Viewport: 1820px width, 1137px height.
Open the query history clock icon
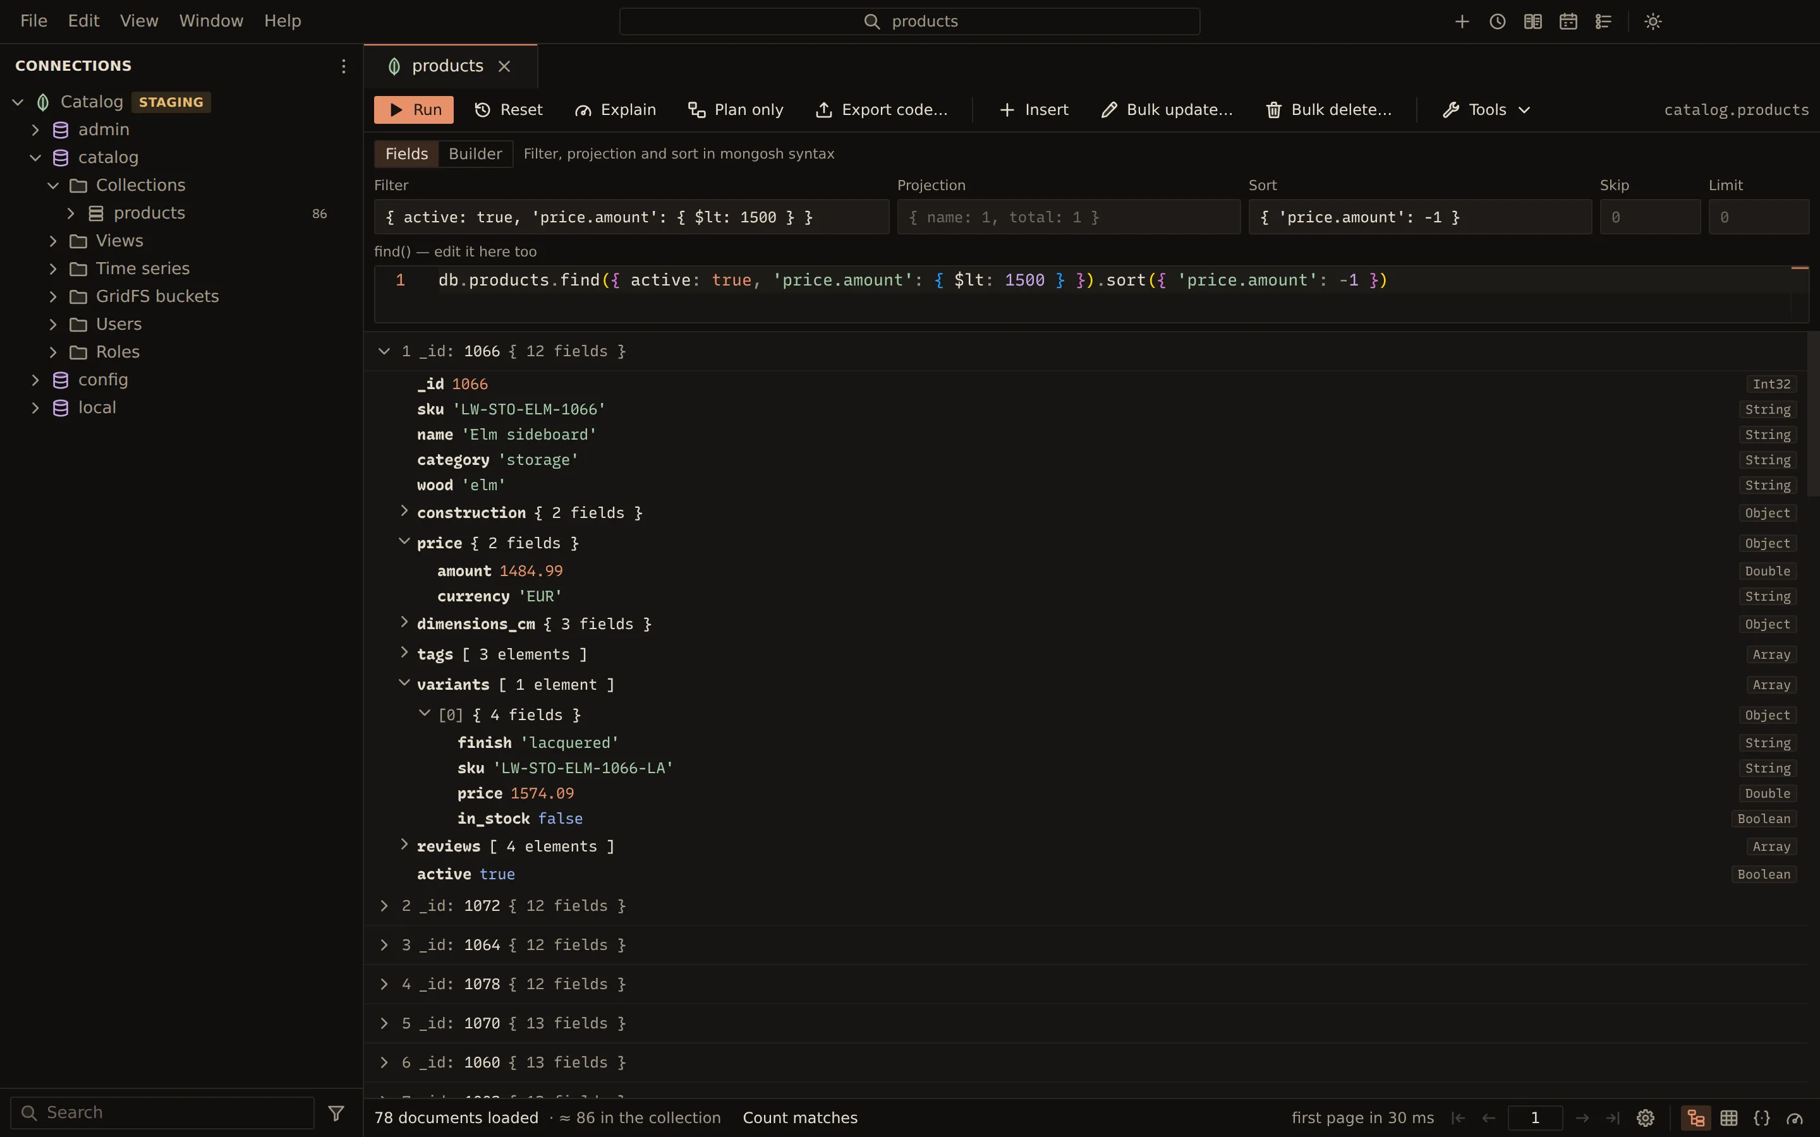click(1497, 22)
